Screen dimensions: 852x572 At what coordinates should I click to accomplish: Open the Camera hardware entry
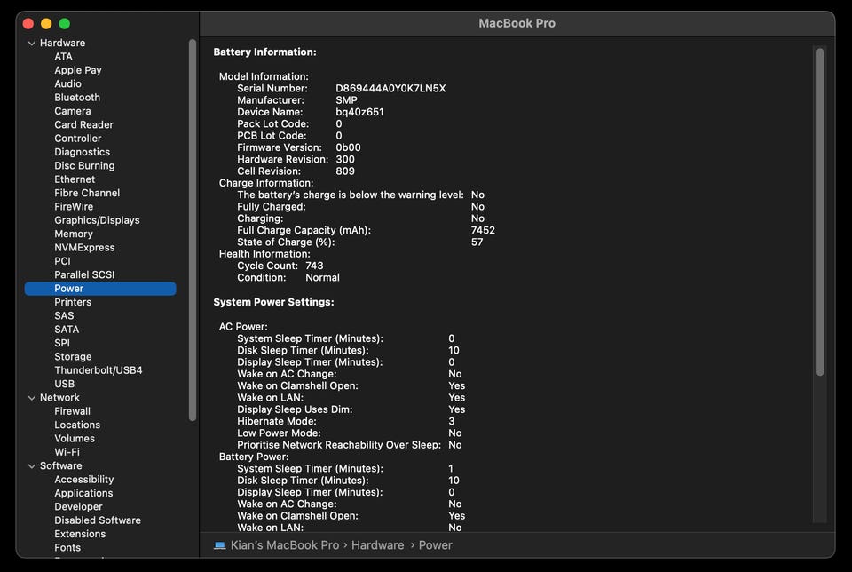[x=72, y=111]
